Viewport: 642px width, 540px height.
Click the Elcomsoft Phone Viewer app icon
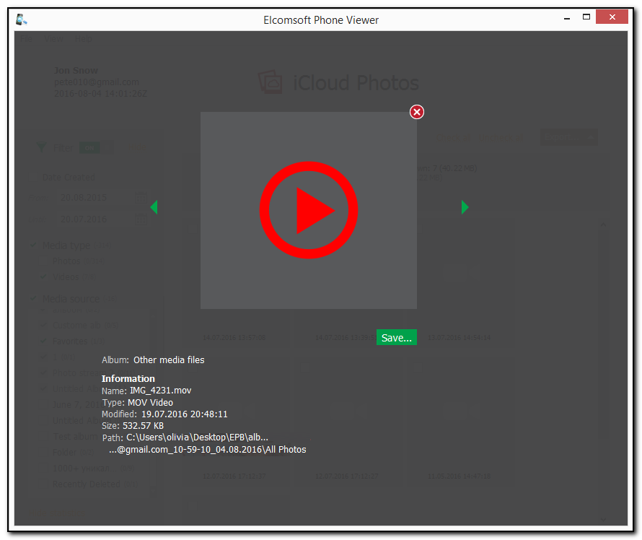(x=22, y=19)
